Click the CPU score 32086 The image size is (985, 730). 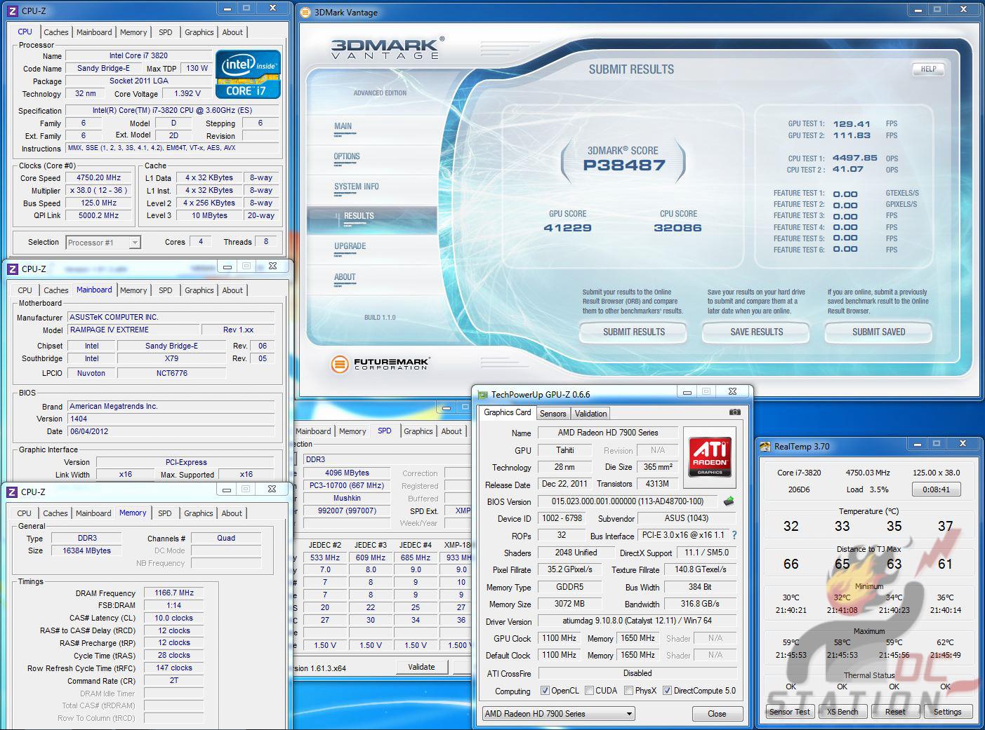pos(677,228)
